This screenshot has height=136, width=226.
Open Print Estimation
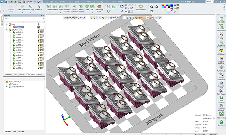pos(221,99)
